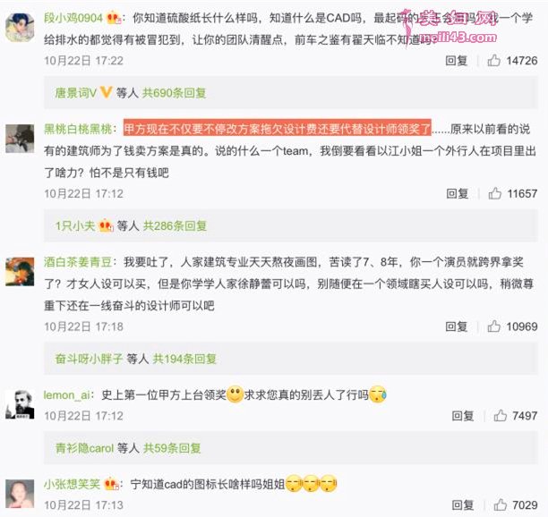
Task: Reply to lemon_ai's comment
Action: click(x=463, y=416)
